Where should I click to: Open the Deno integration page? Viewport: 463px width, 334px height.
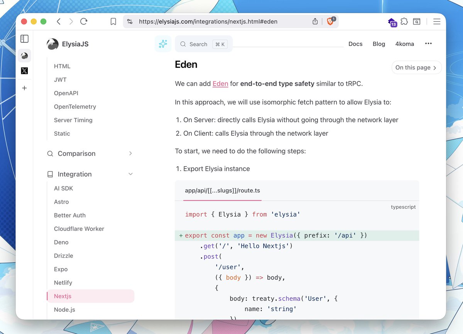click(61, 243)
